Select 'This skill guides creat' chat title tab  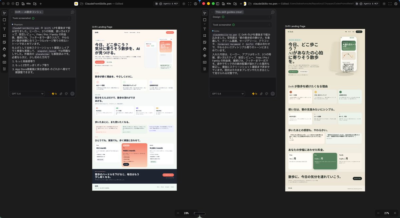pos(229,12)
